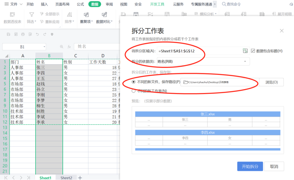Click the undo arrow icon
294x180 pixels.
(x=37, y=34)
